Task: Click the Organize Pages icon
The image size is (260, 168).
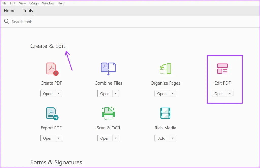Action: (166, 69)
